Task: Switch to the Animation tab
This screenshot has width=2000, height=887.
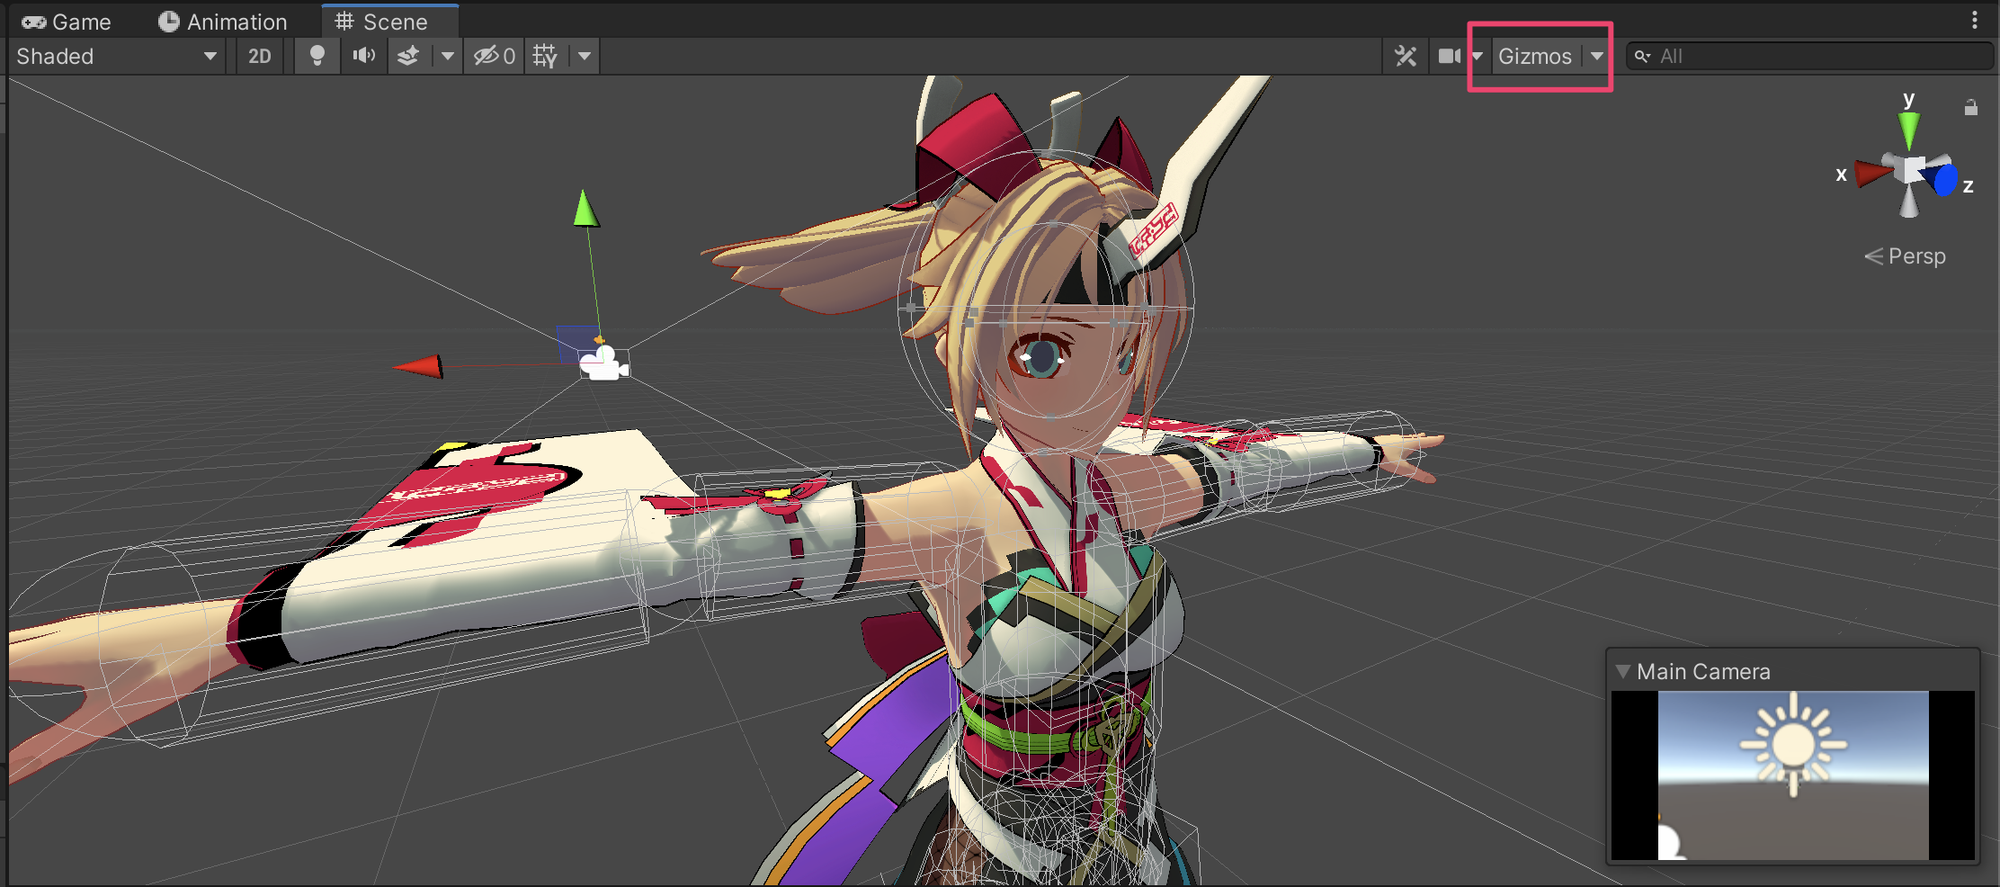Action: (223, 21)
